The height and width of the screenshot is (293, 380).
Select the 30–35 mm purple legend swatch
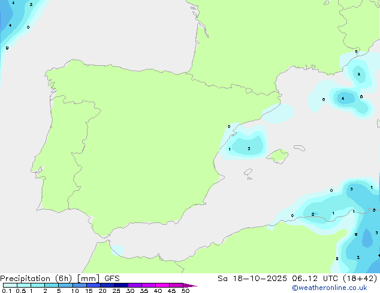coord(135,285)
